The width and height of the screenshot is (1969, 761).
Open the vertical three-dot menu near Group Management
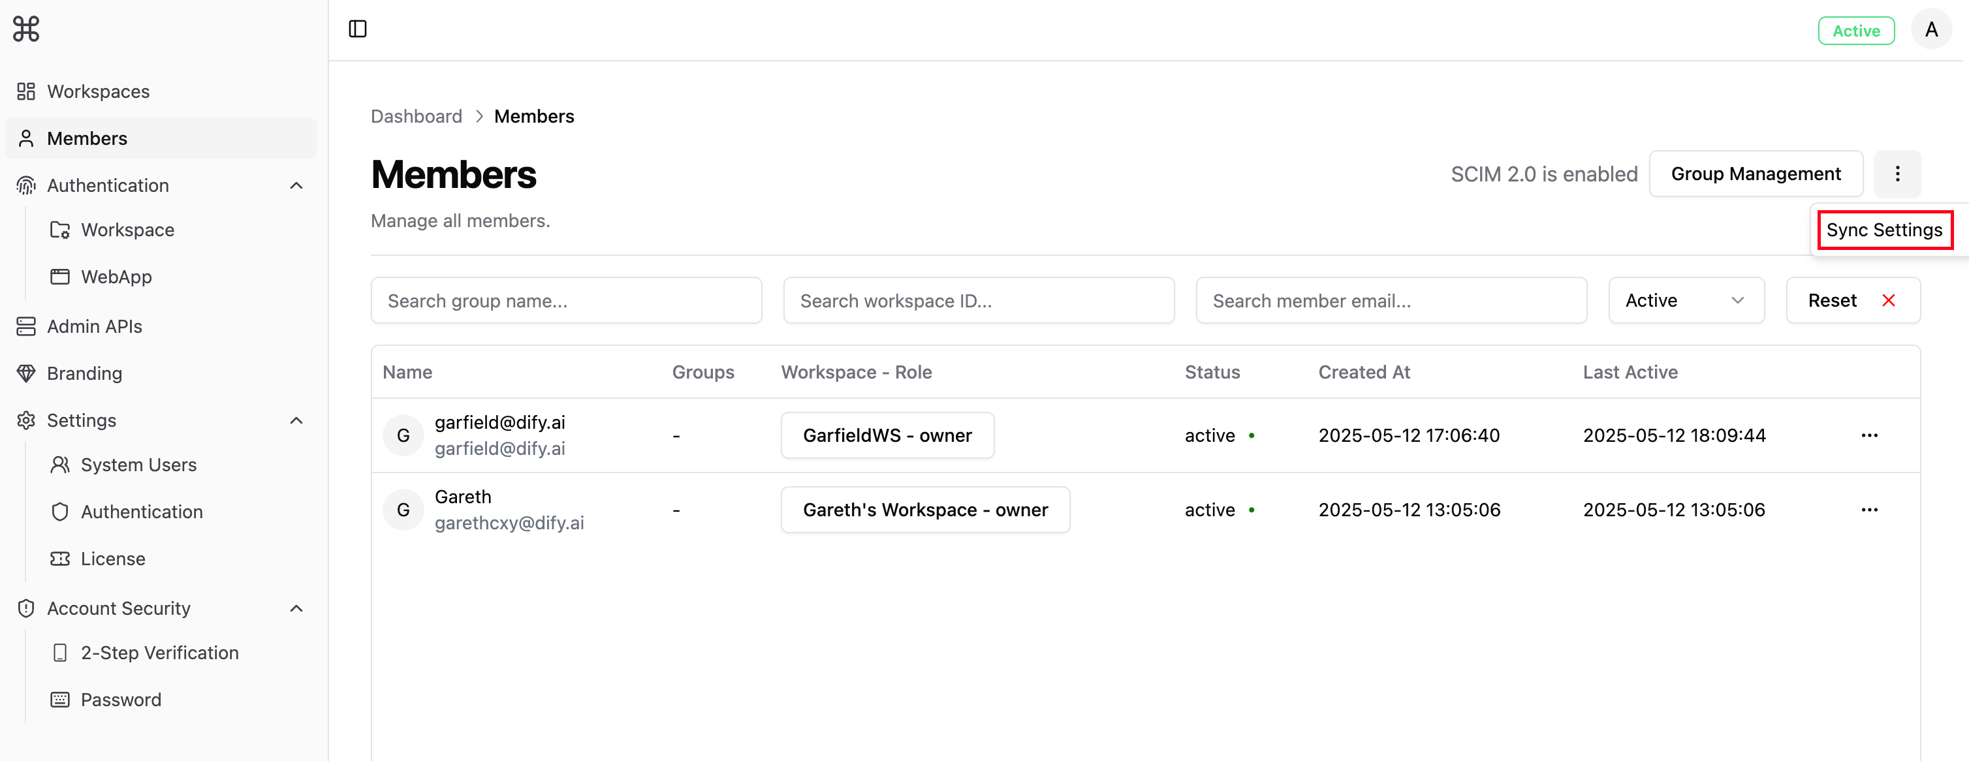click(1897, 174)
